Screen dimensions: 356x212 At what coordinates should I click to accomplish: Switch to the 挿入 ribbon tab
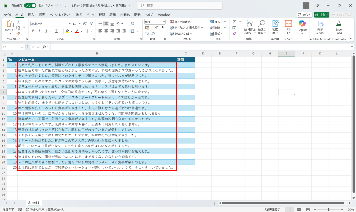(x=31, y=15)
